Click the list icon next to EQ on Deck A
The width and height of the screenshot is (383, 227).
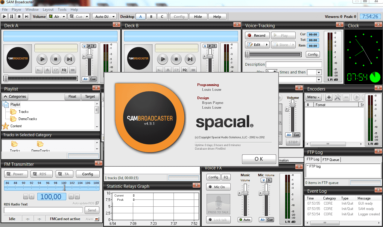(x=72, y=70)
